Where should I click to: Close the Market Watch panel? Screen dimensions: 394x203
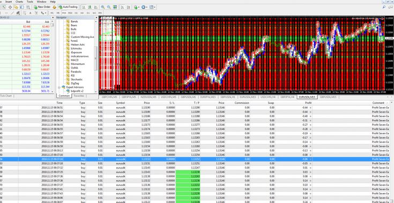[x=53, y=17]
